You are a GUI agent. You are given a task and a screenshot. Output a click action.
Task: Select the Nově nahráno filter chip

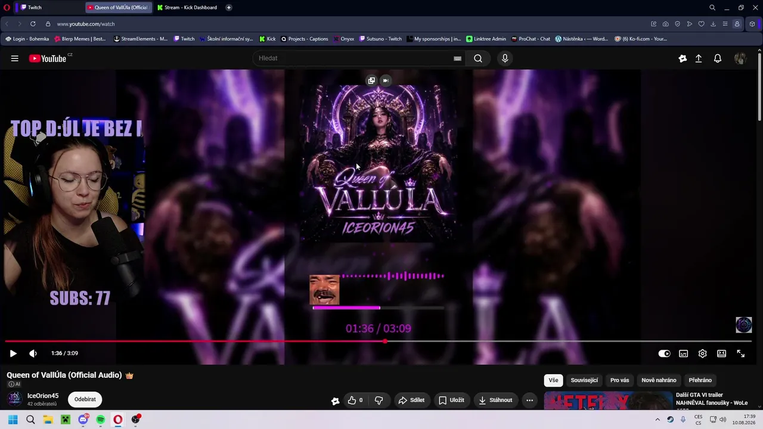[x=659, y=380]
